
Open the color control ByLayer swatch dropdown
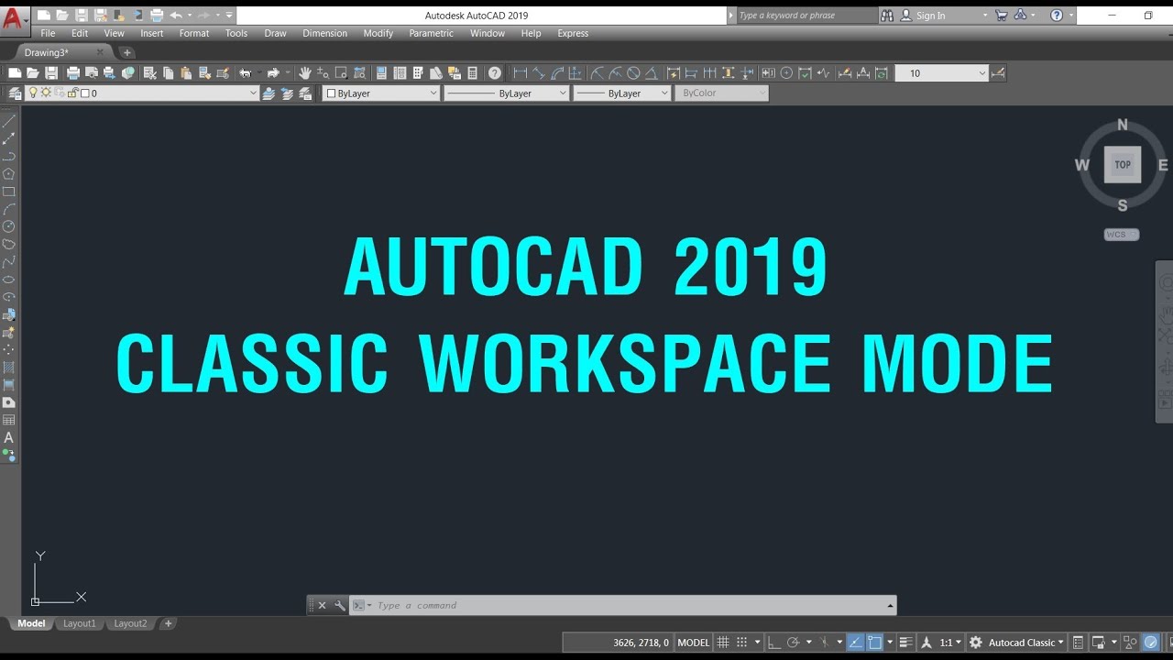pyautogui.click(x=381, y=93)
